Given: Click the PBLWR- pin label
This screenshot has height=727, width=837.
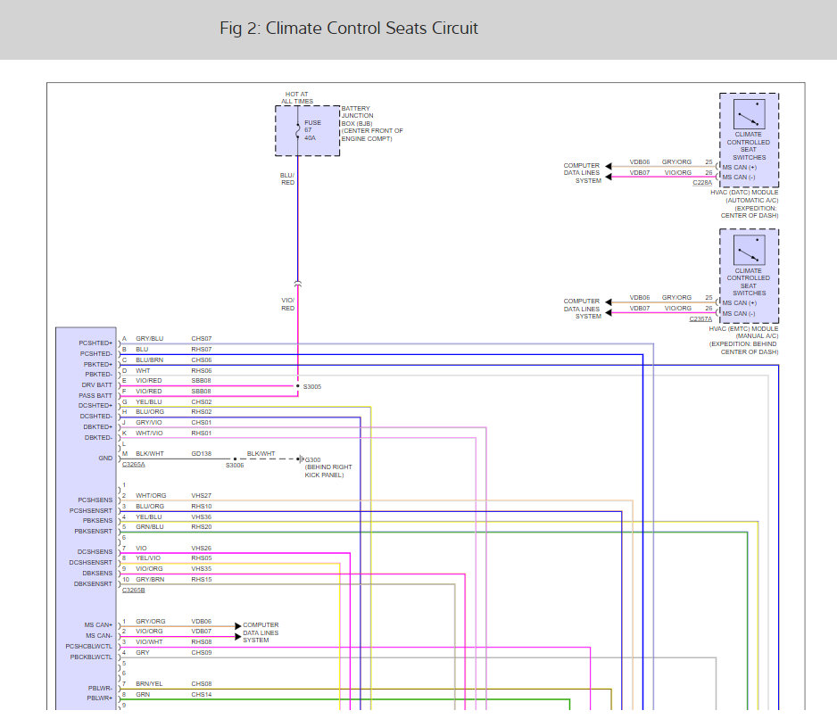Looking at the screenshot, I should tap(100, 689).
